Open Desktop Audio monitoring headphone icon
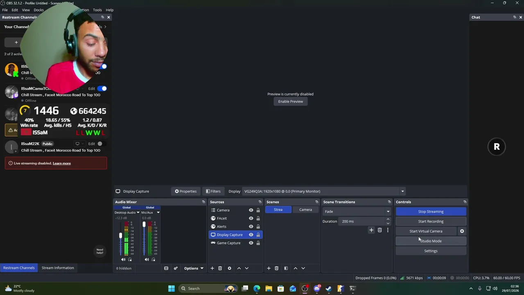 click(x=130, y=259)
